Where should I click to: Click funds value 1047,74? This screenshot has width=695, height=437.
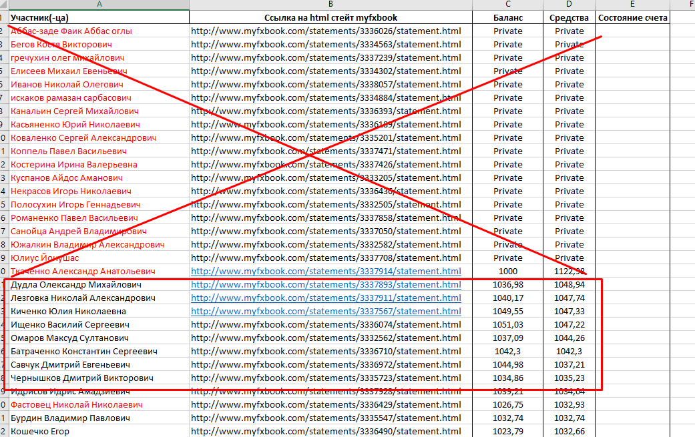569,298
